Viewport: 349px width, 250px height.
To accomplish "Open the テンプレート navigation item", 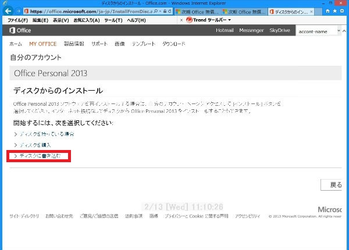I will [x=144, y=44].
